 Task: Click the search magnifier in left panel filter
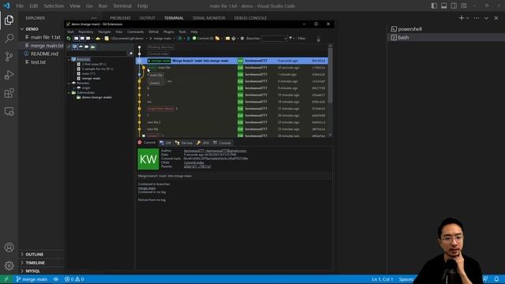tap(131, 54)
